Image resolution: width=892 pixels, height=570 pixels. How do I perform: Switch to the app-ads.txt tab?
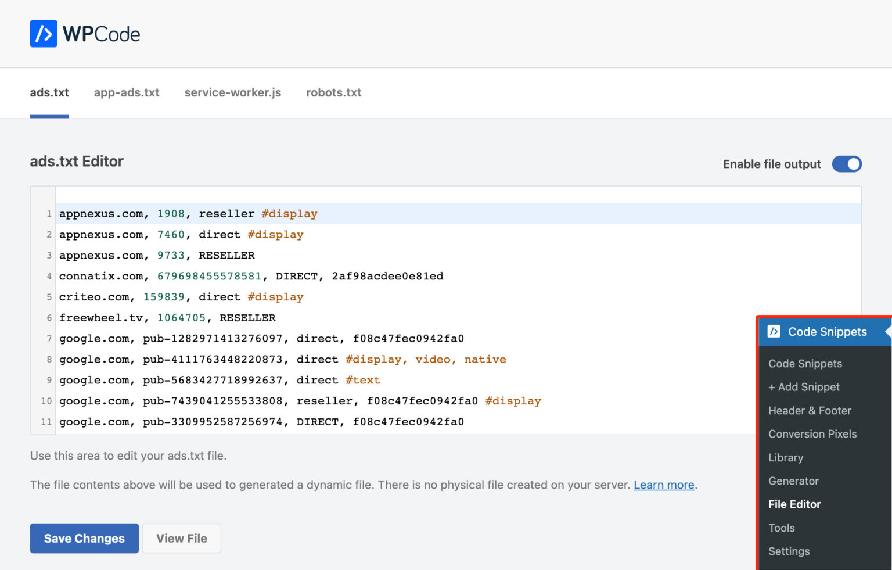click(127, 92)
